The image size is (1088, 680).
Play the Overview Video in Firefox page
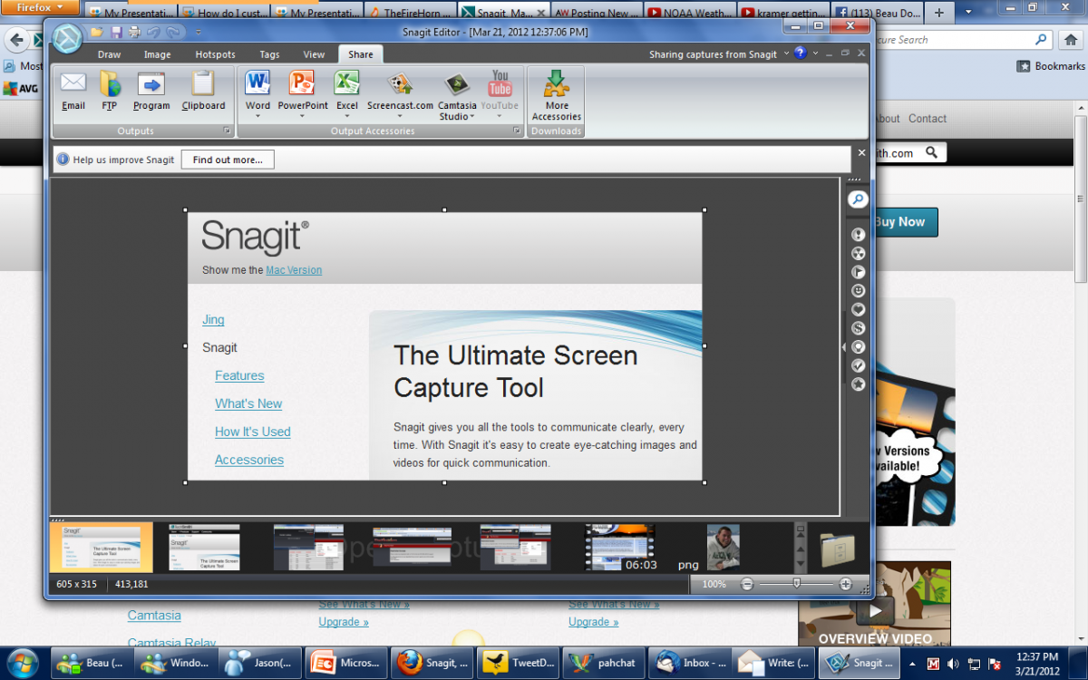coord(875,609)
